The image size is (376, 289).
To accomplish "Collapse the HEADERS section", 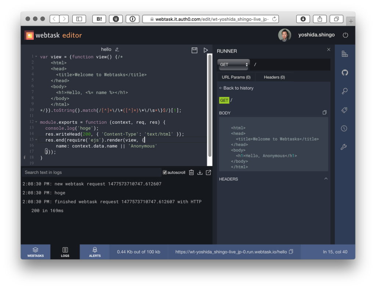I will point(326,179).
